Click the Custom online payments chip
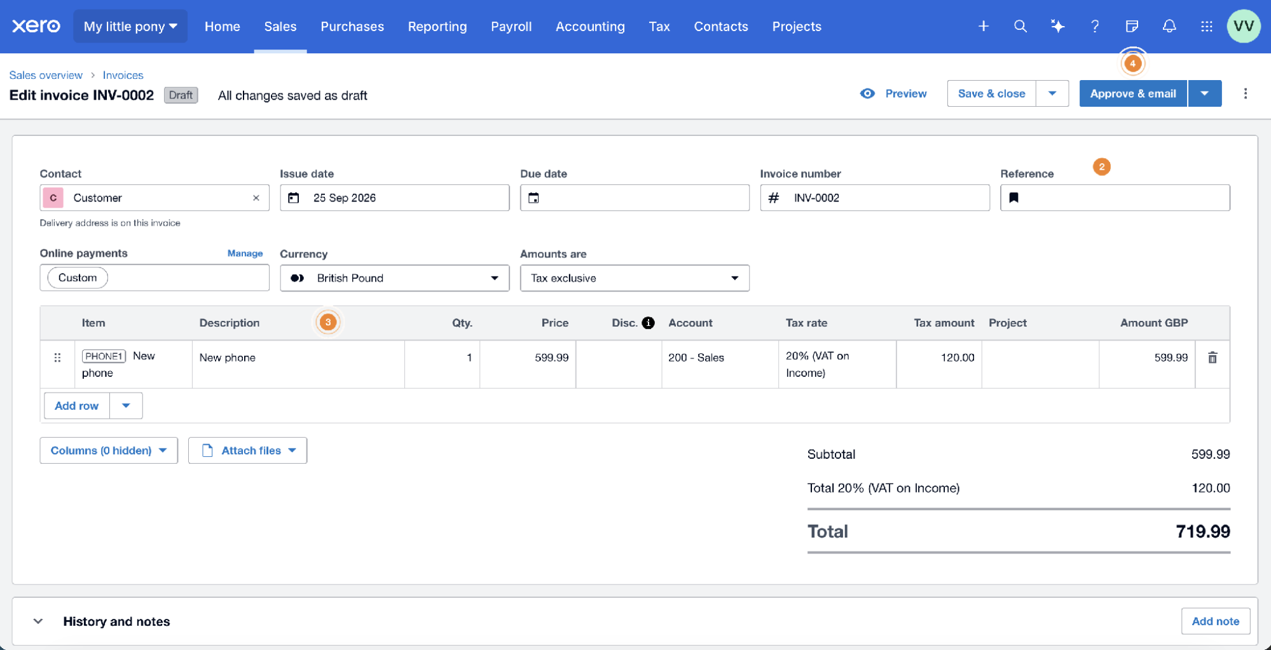 click(78, 278)
